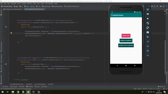Image resolution: width=168 pixels, height=94 pixels.
Task: Minimize the emulator toolbar window
Action: 146,6
